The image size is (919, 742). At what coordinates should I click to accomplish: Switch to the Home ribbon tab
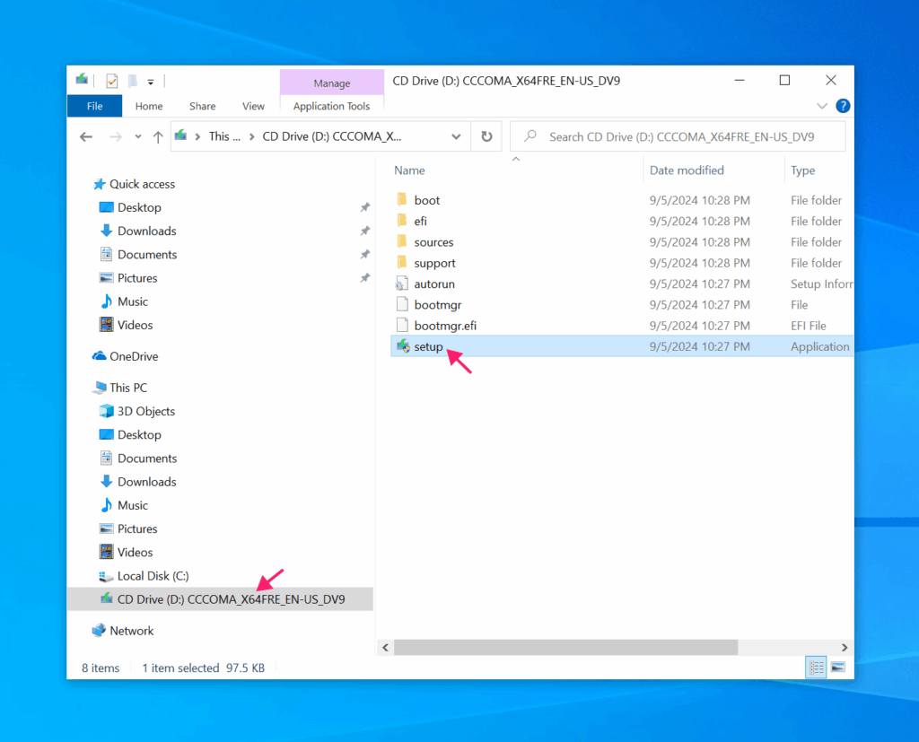(149, 106)
